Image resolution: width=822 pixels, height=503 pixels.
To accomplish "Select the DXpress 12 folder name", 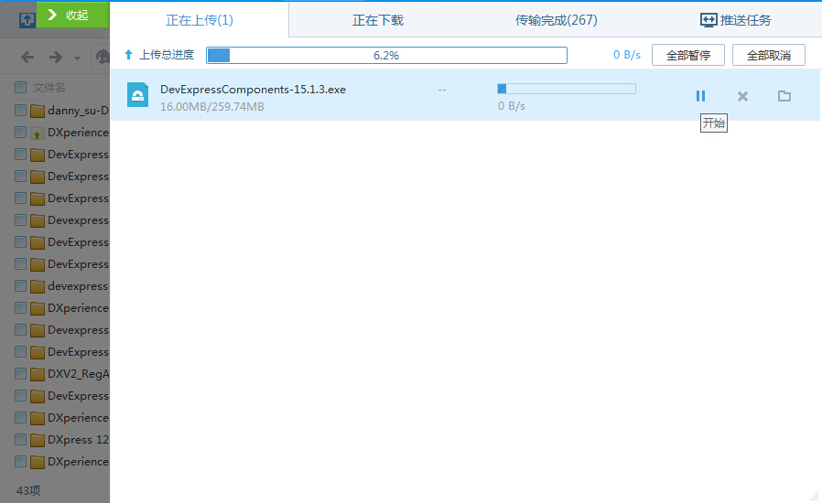I will coord(78,440).
